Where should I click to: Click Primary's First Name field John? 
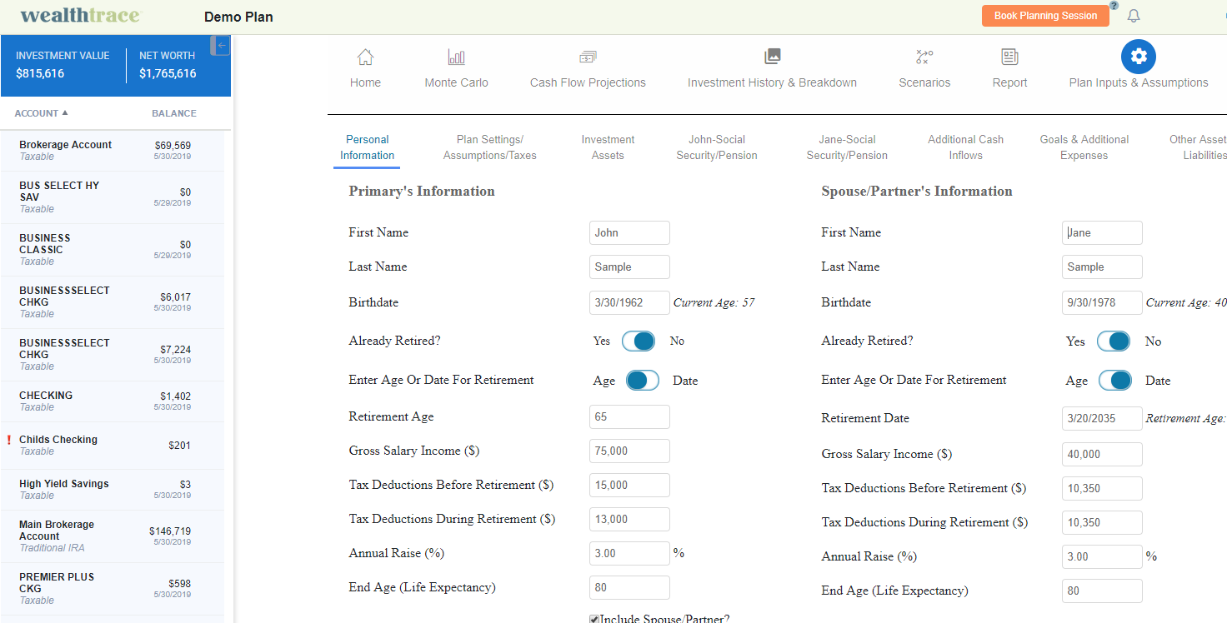629,232
